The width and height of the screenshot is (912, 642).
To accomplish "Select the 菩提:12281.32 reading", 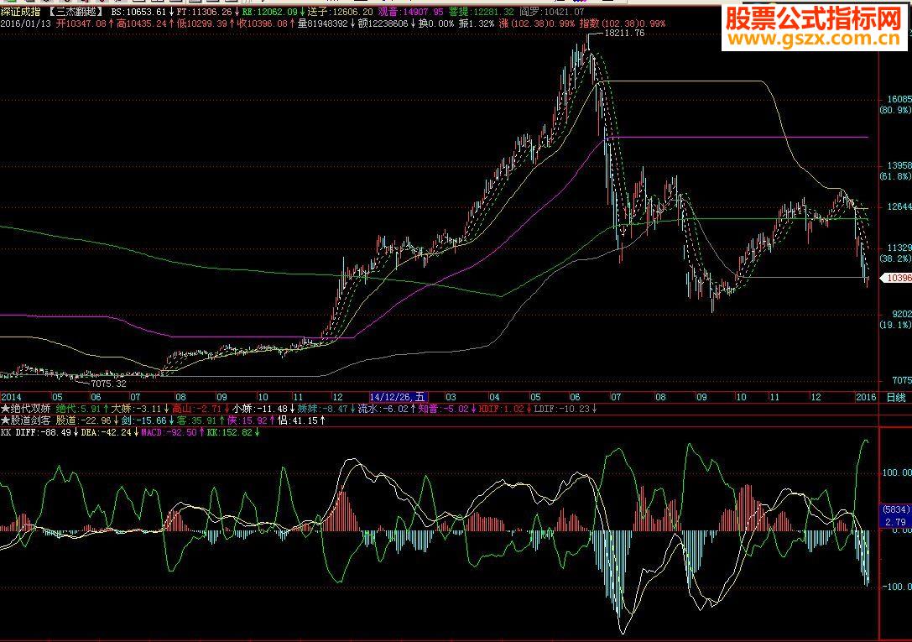I will pos(481,12).
